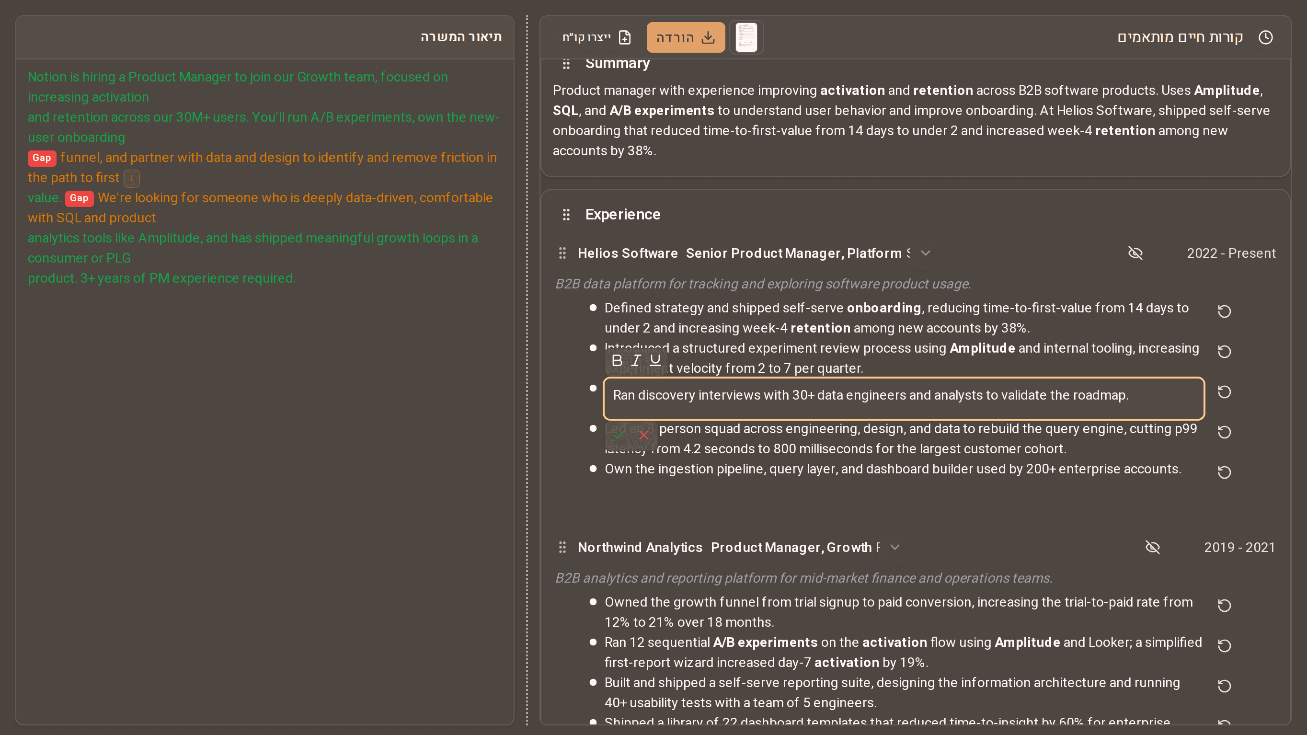Click the Summary paragraph text
This screenshot has height=735, width=1307.
[911, 120]
